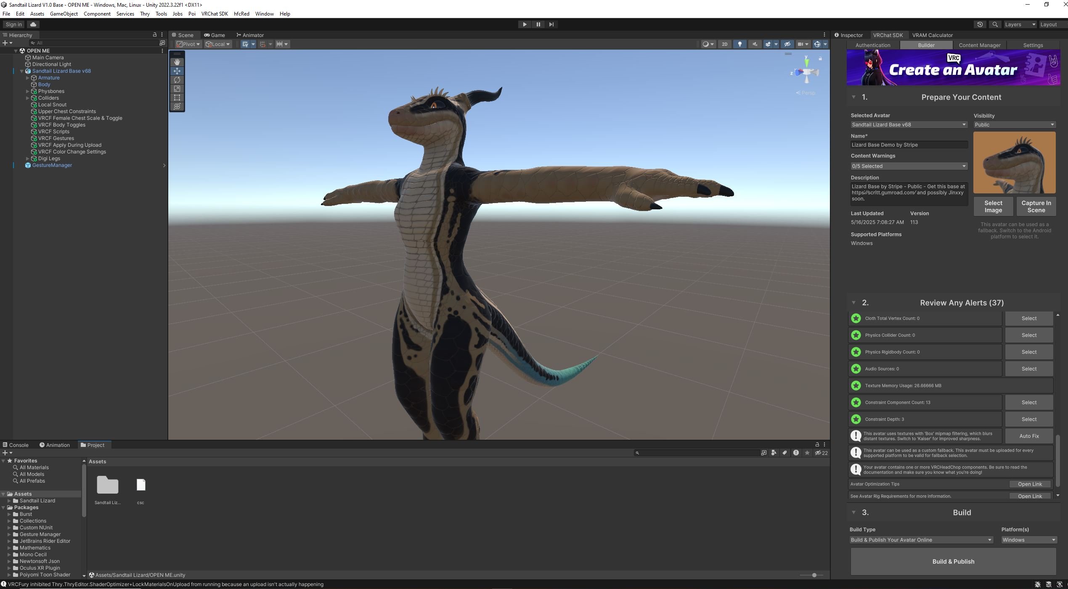
Task: Select the Move tool in Scene toolbar
Action: (177, 71)
